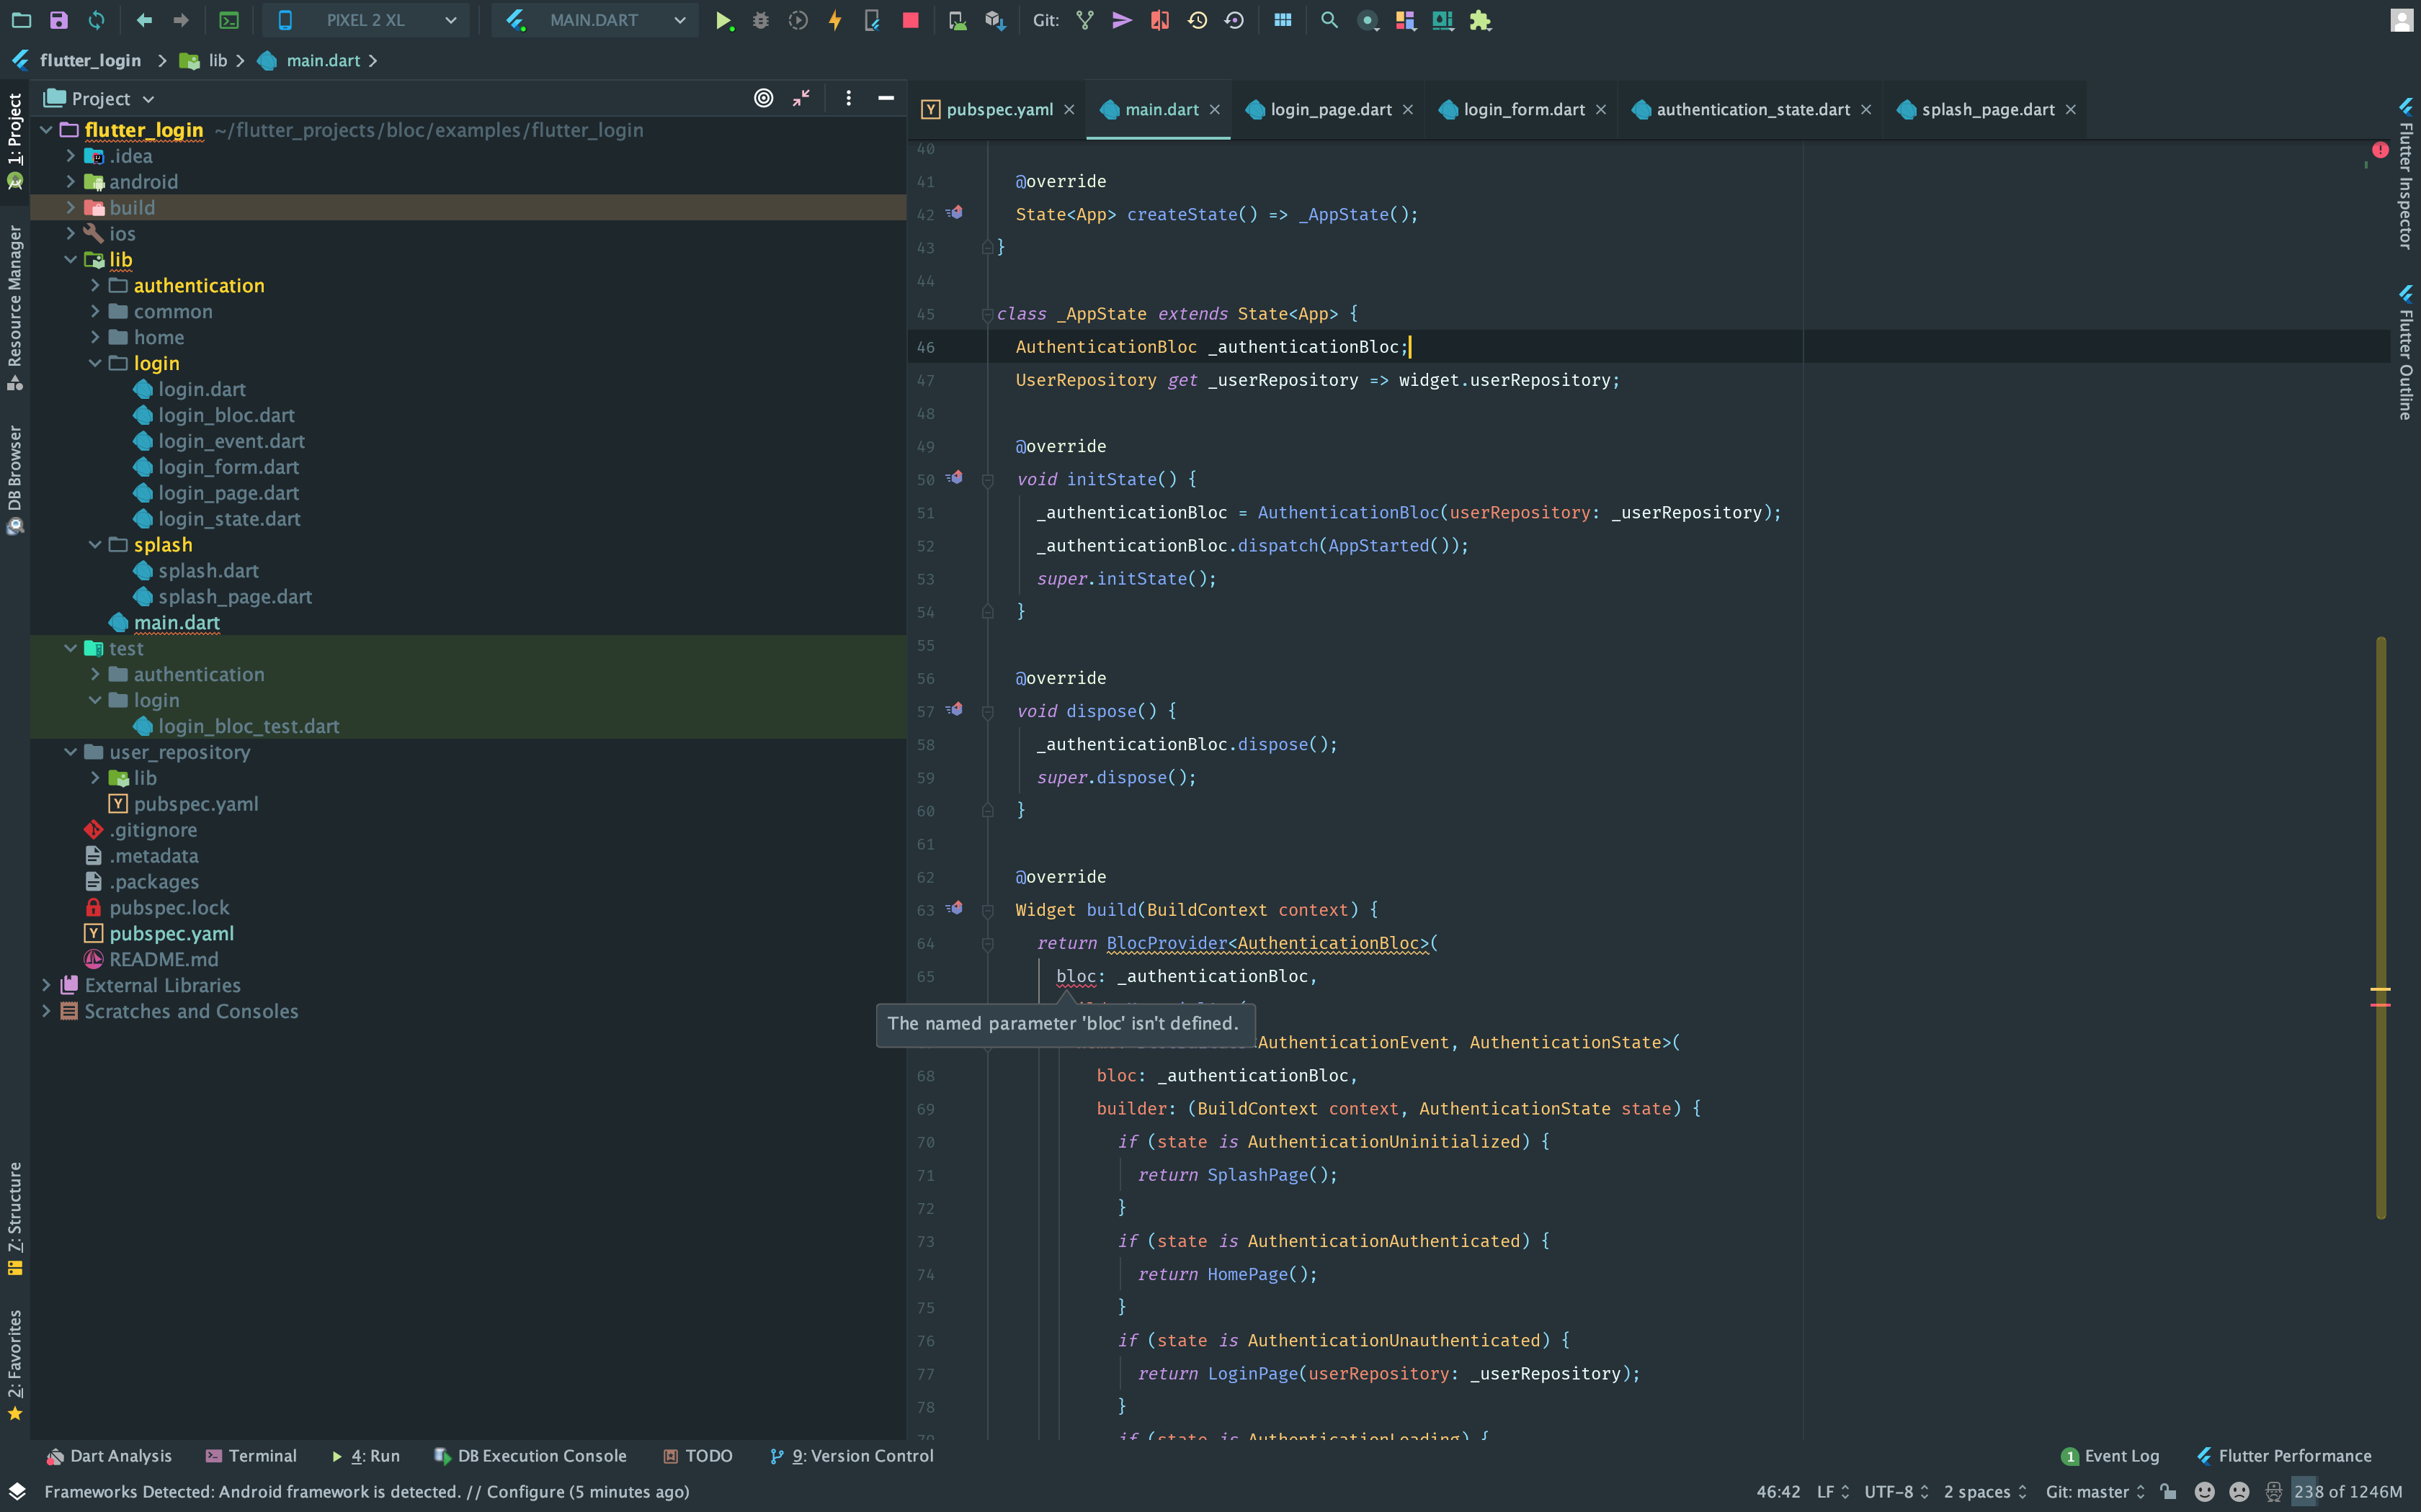Run the app with the green play button

[722, 21]
